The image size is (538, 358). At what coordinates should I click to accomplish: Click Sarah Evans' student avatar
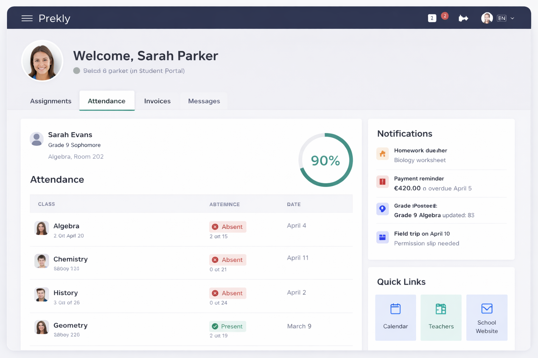(x=36, y=139)
